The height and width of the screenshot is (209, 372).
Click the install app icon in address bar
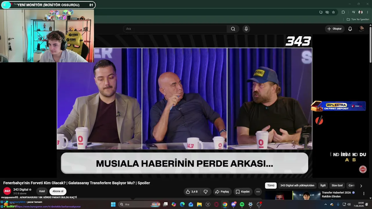pyautogui.click(x=321, y=12)
